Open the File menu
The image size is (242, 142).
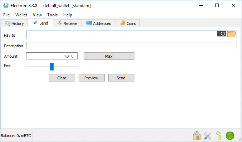[6, 15]
